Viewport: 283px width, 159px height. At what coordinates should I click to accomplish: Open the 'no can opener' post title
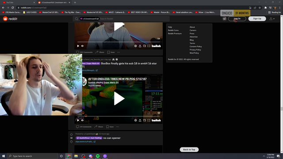click(112, 138)
